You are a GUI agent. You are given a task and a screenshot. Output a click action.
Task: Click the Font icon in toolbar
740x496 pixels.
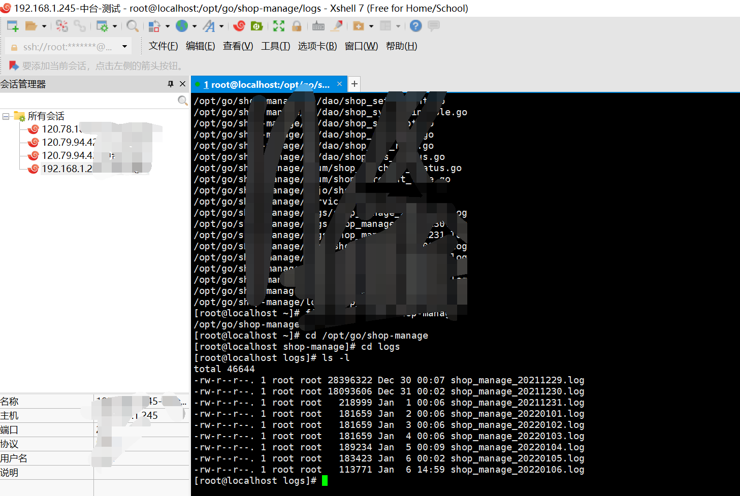coord(209,26)
